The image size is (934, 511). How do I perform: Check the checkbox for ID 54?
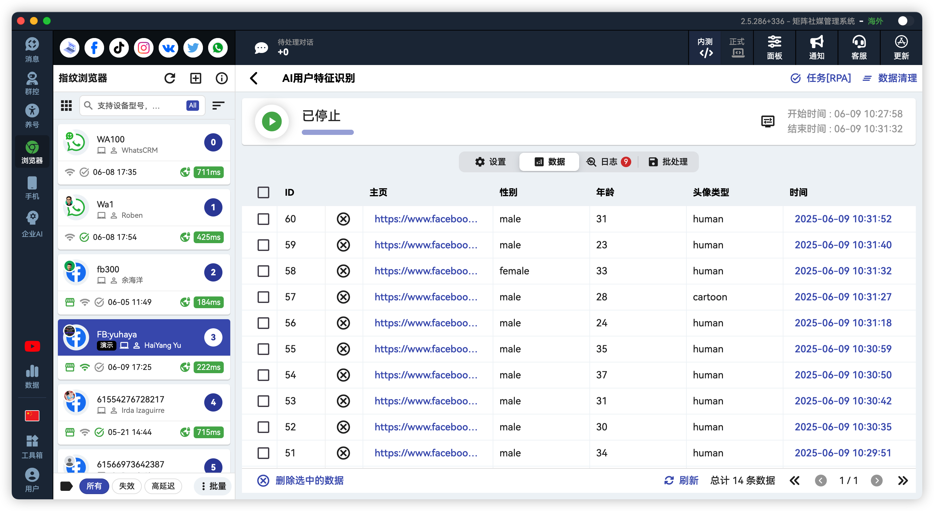263,375
